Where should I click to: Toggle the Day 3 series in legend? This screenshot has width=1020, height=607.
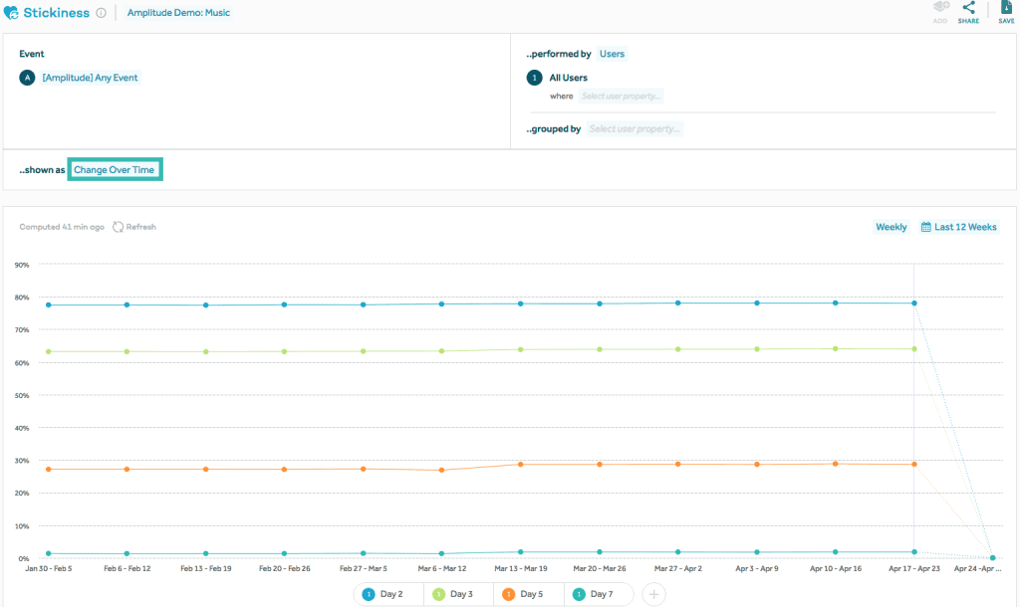[x=459, y=594]
